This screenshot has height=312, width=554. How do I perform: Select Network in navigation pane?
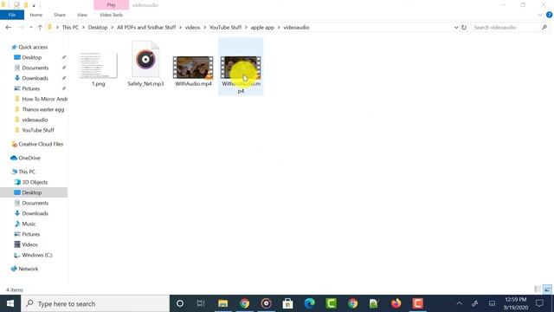tap(29, 269)
